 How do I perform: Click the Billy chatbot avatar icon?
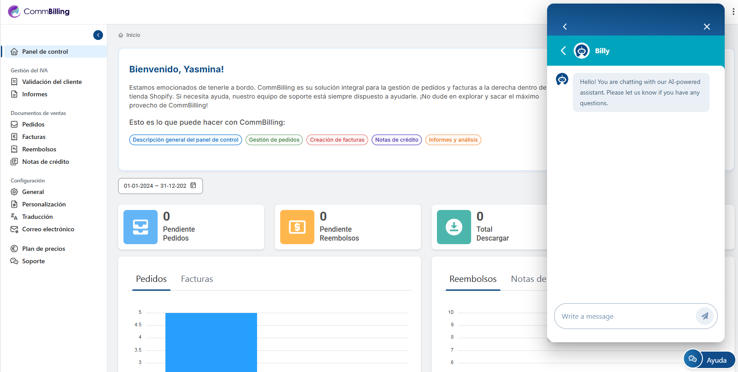pos(581,51)
